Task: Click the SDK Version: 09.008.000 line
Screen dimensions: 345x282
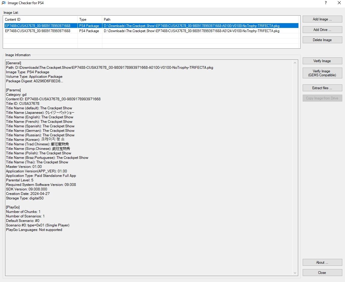Action: [26, 189]
